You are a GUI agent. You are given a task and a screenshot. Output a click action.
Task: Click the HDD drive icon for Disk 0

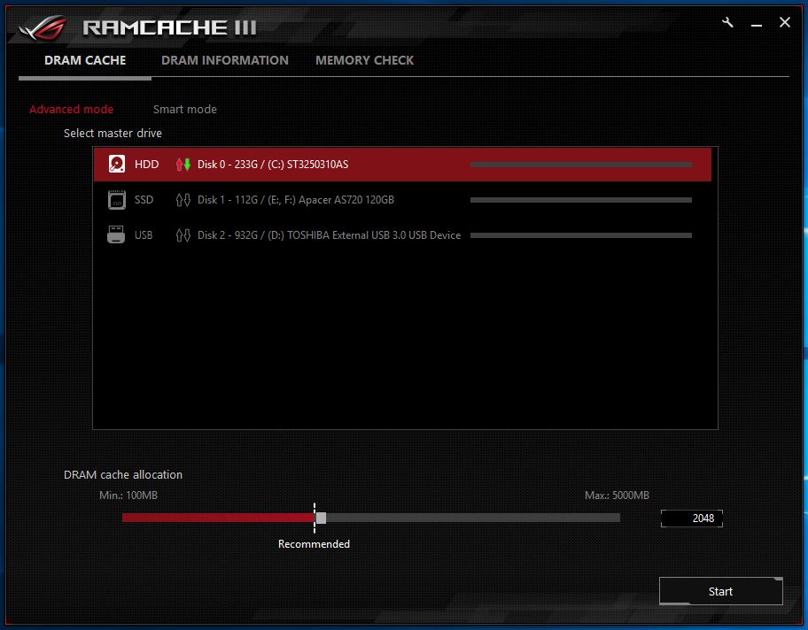coord(117,165)
